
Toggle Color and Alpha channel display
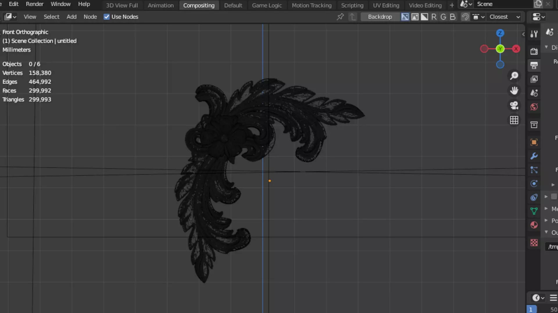405,17
